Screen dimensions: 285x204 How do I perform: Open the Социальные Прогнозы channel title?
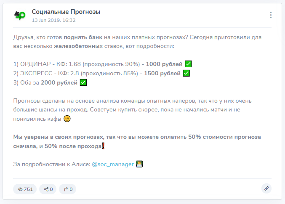[66, 12]
